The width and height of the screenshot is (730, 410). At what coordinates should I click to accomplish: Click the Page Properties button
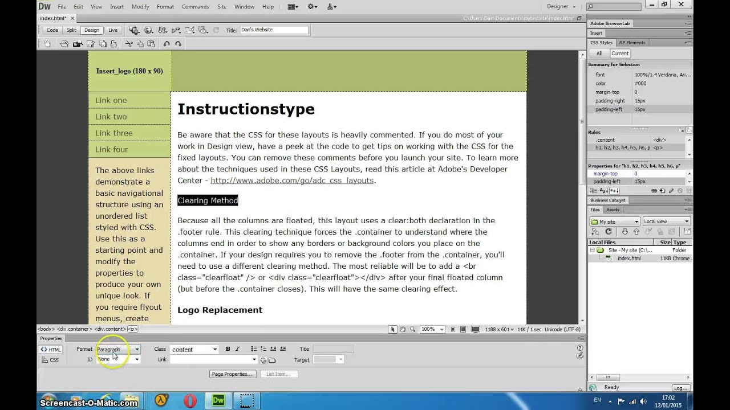[x=232, y=374]
